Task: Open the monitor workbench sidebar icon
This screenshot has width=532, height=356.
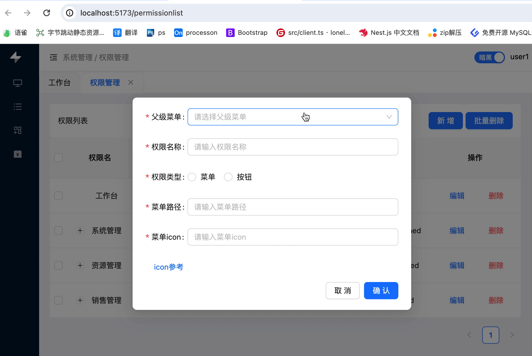Action: (18, 83)
